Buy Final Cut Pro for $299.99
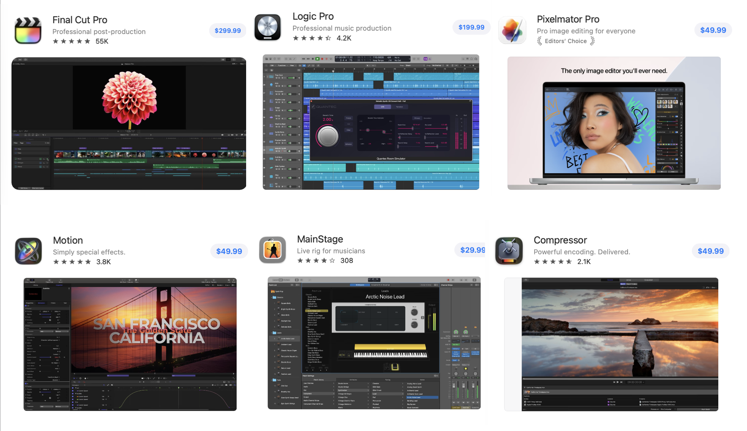This screenshot has width=747, height=431. (228, 31)
